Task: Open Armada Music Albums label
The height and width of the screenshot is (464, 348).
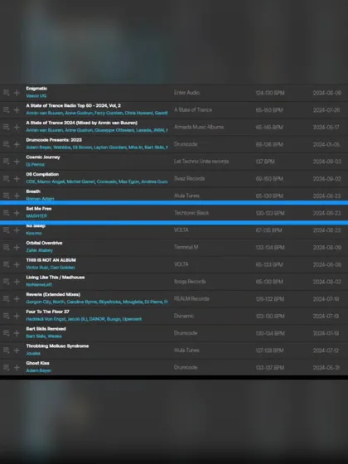Action: 199,127
